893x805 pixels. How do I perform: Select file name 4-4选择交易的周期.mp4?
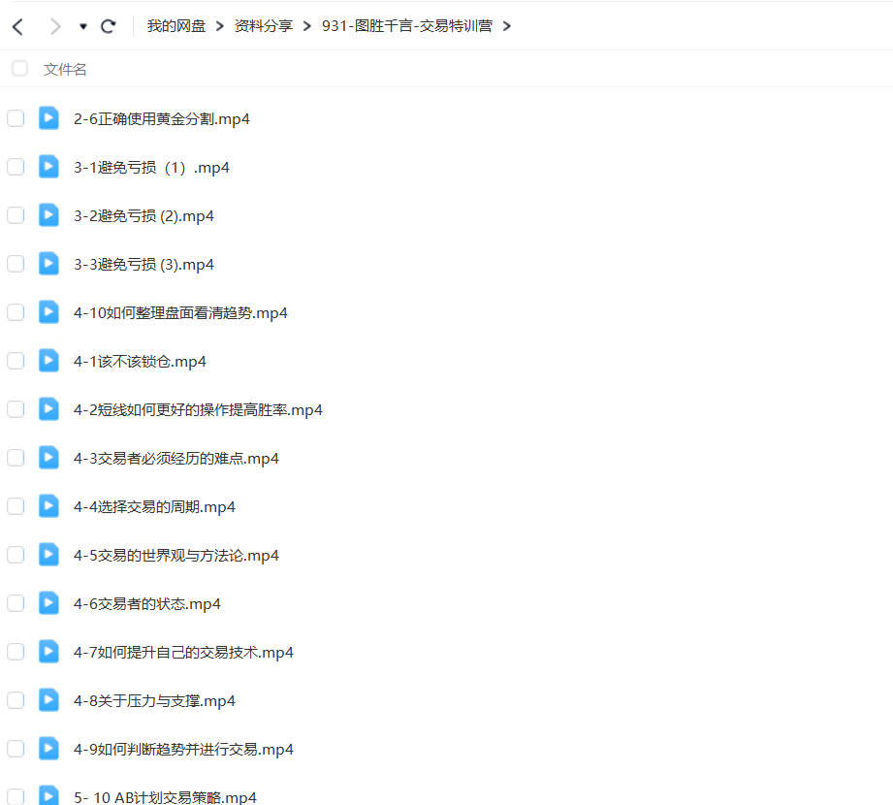pyautogui.click(x=154, y=506)
